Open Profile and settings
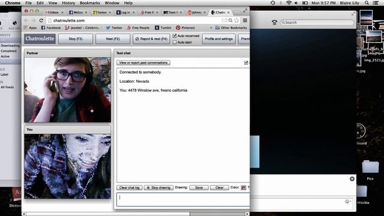Screen dimensions: 384x216 [x=218, y=38]
